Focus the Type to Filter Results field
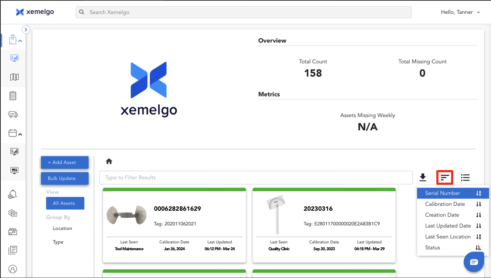 (256, 177)
